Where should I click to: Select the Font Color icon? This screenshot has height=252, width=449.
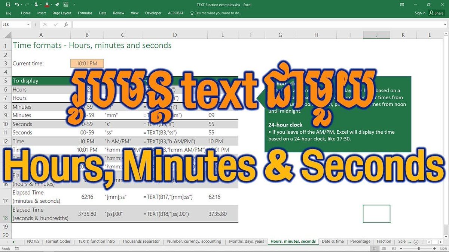point(47,4)
